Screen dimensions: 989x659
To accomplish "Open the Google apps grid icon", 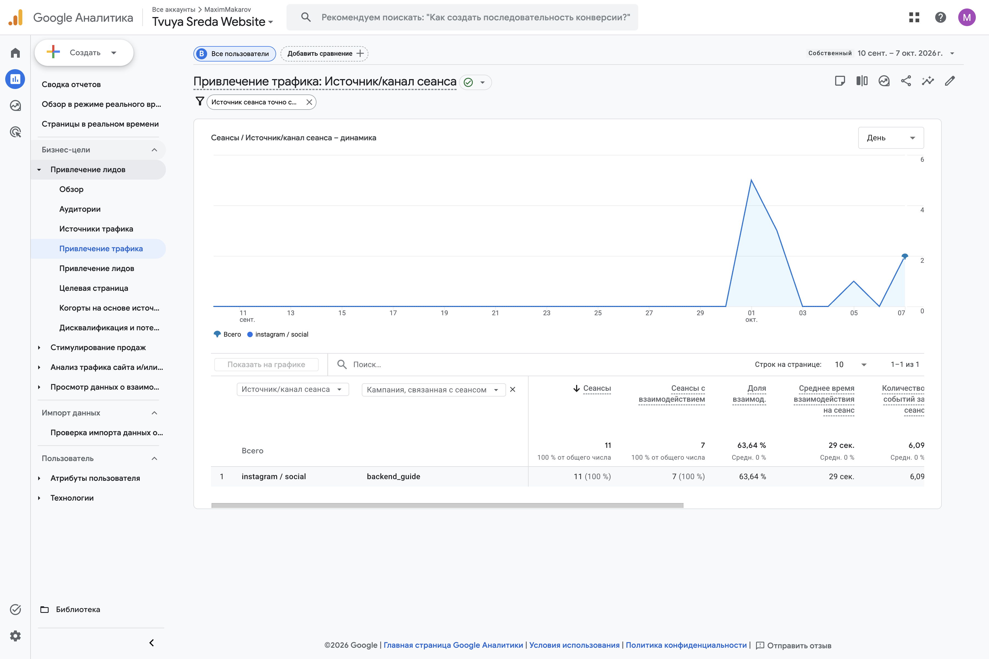I will pos(914,17).
